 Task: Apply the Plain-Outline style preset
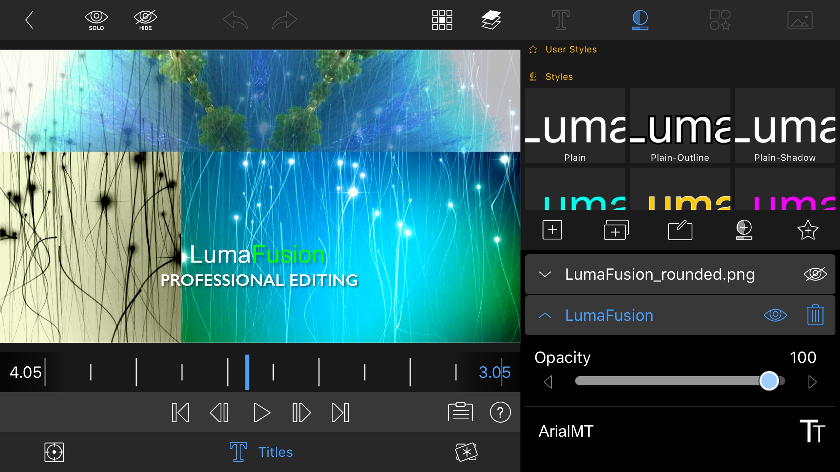[680, 125]
